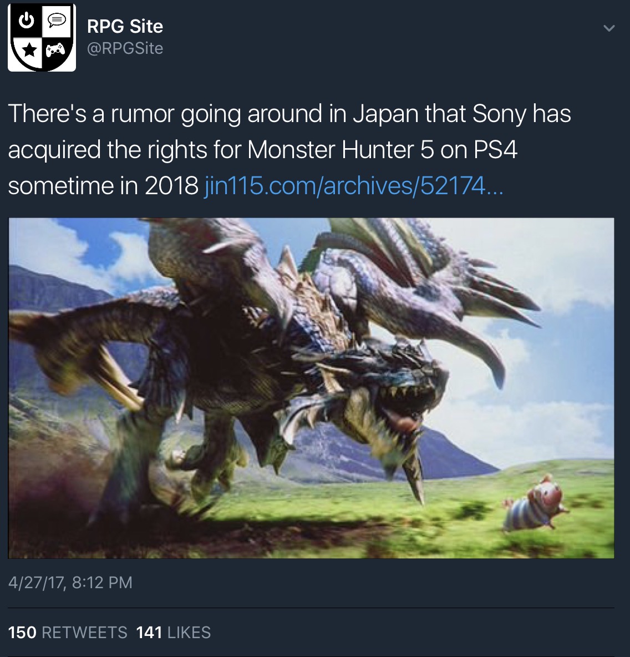Screen dimensions: 630x657
Task: View the Monster Hunter dragon image
Action: (311, 388)
